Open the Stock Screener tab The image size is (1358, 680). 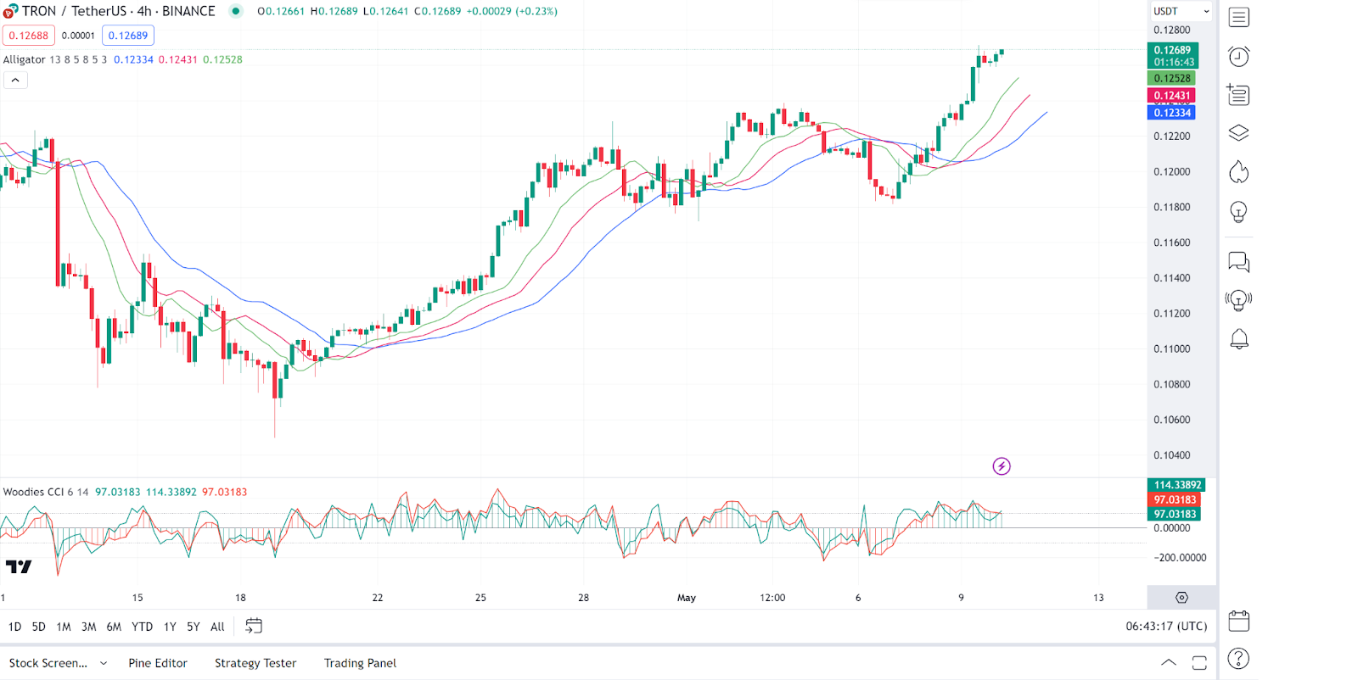[48, 663]
